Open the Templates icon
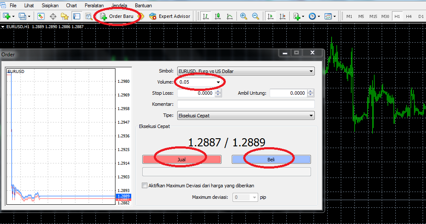Viewport: 426px width, 224px height. pyautogui.click(x=328, y=16)
